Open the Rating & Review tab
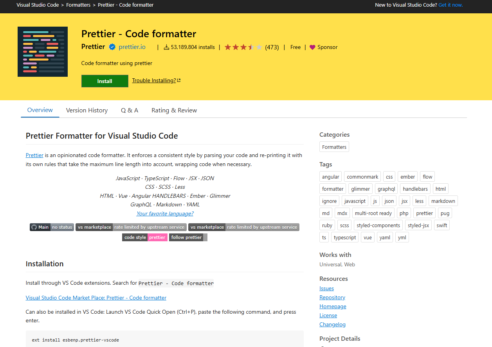This screenshot has height=347, width=492. click(x=174, y=110)
